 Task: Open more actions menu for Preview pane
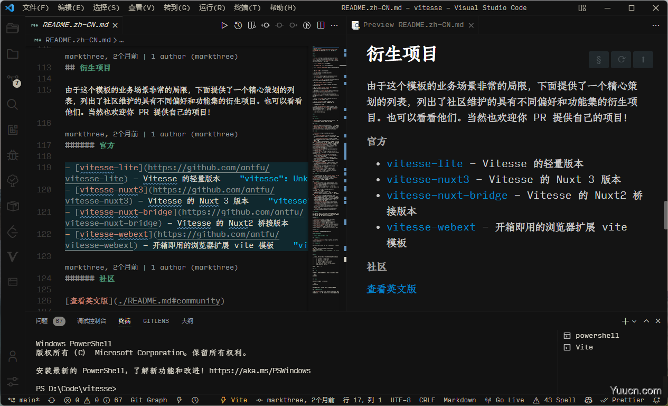point(656,25)
